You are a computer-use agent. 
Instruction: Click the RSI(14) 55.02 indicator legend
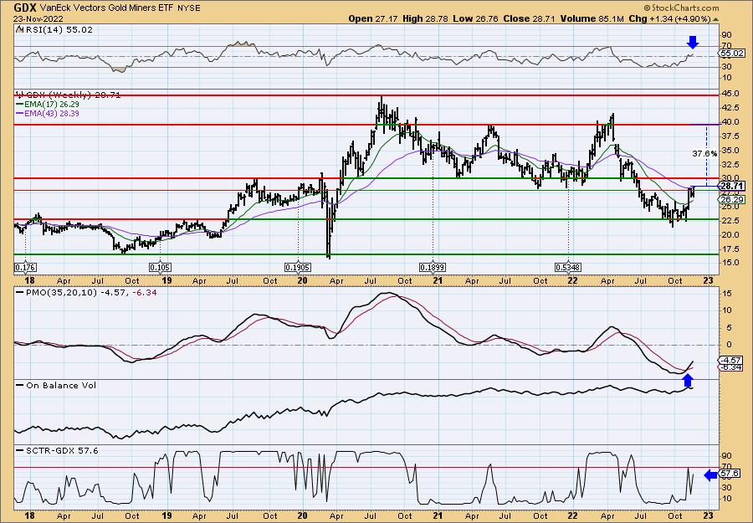coord(54,29)
